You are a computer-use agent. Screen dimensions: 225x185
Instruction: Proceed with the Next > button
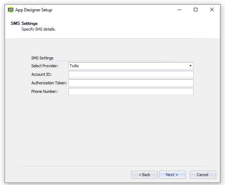[x=172, y=175]
